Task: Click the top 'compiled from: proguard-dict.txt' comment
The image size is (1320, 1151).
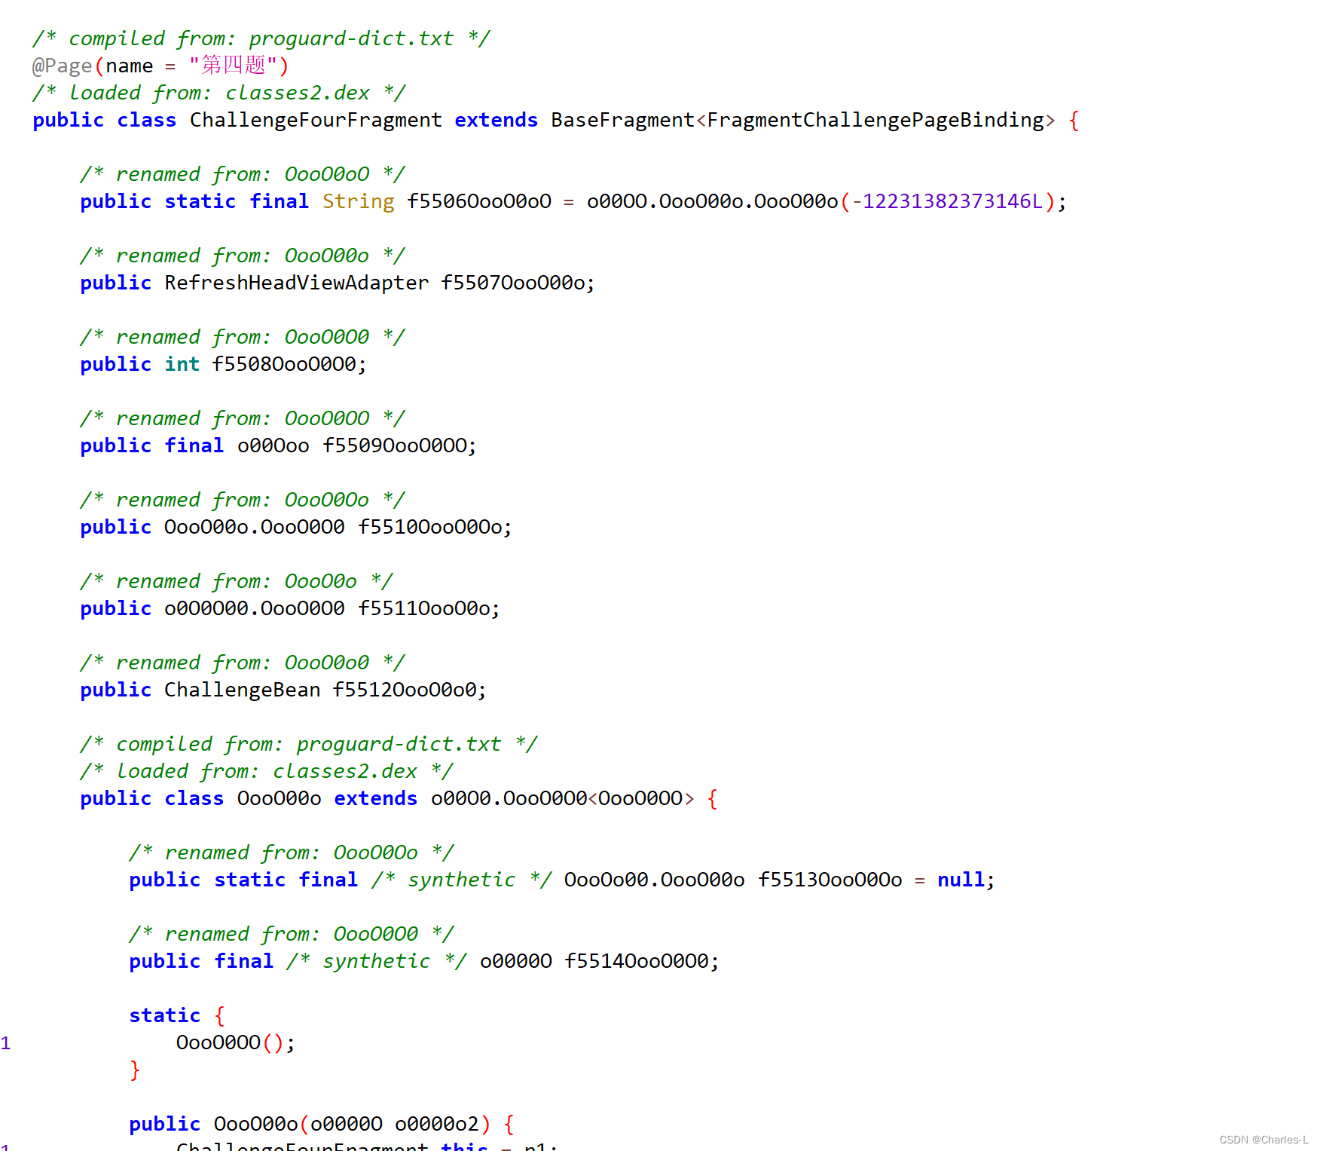Action: [x=261, y=39]
